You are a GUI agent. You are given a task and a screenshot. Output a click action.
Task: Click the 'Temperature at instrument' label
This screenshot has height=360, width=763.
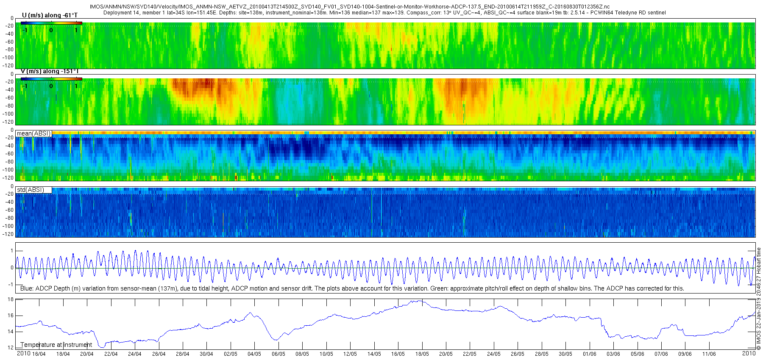(56, 345)
